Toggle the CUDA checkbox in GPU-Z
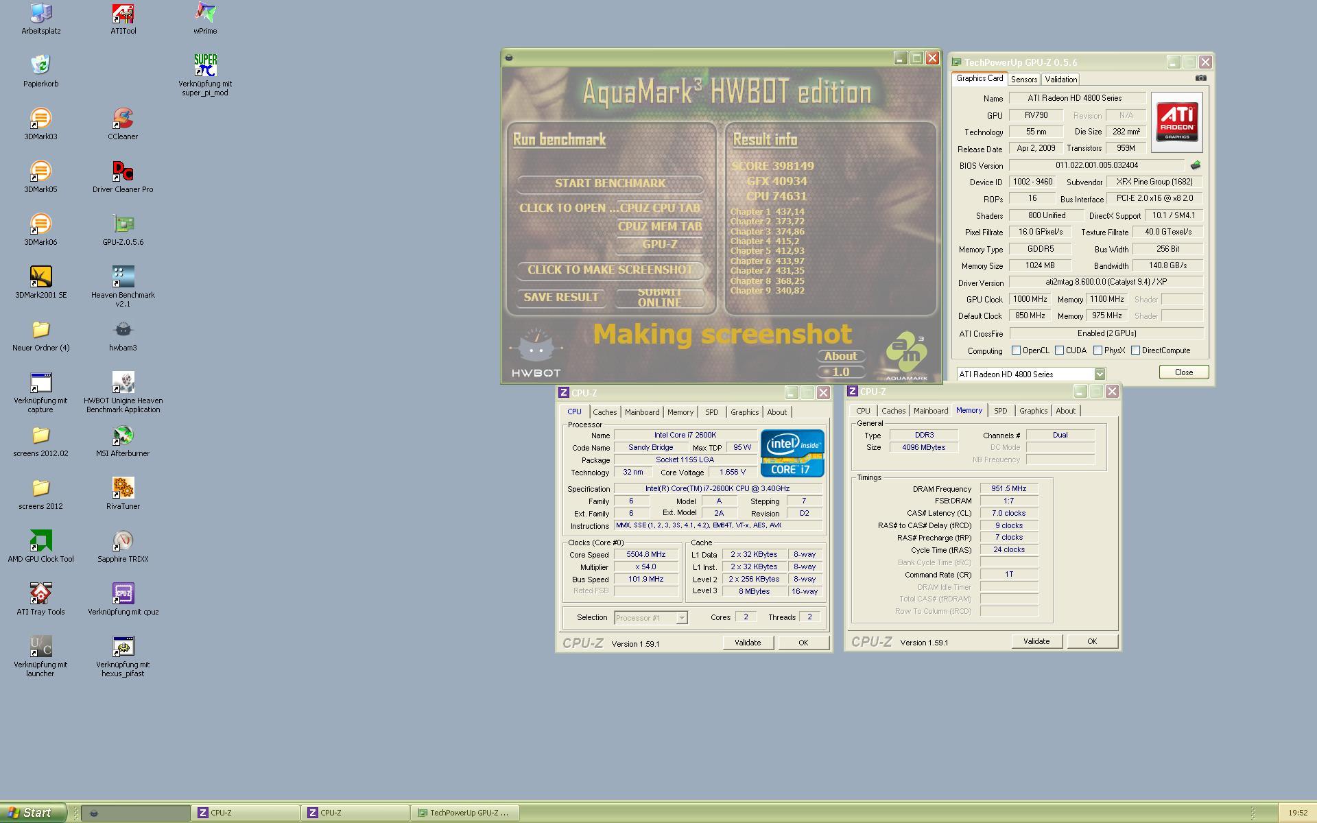1317x823 pixels. click(x=1060, y=350)
